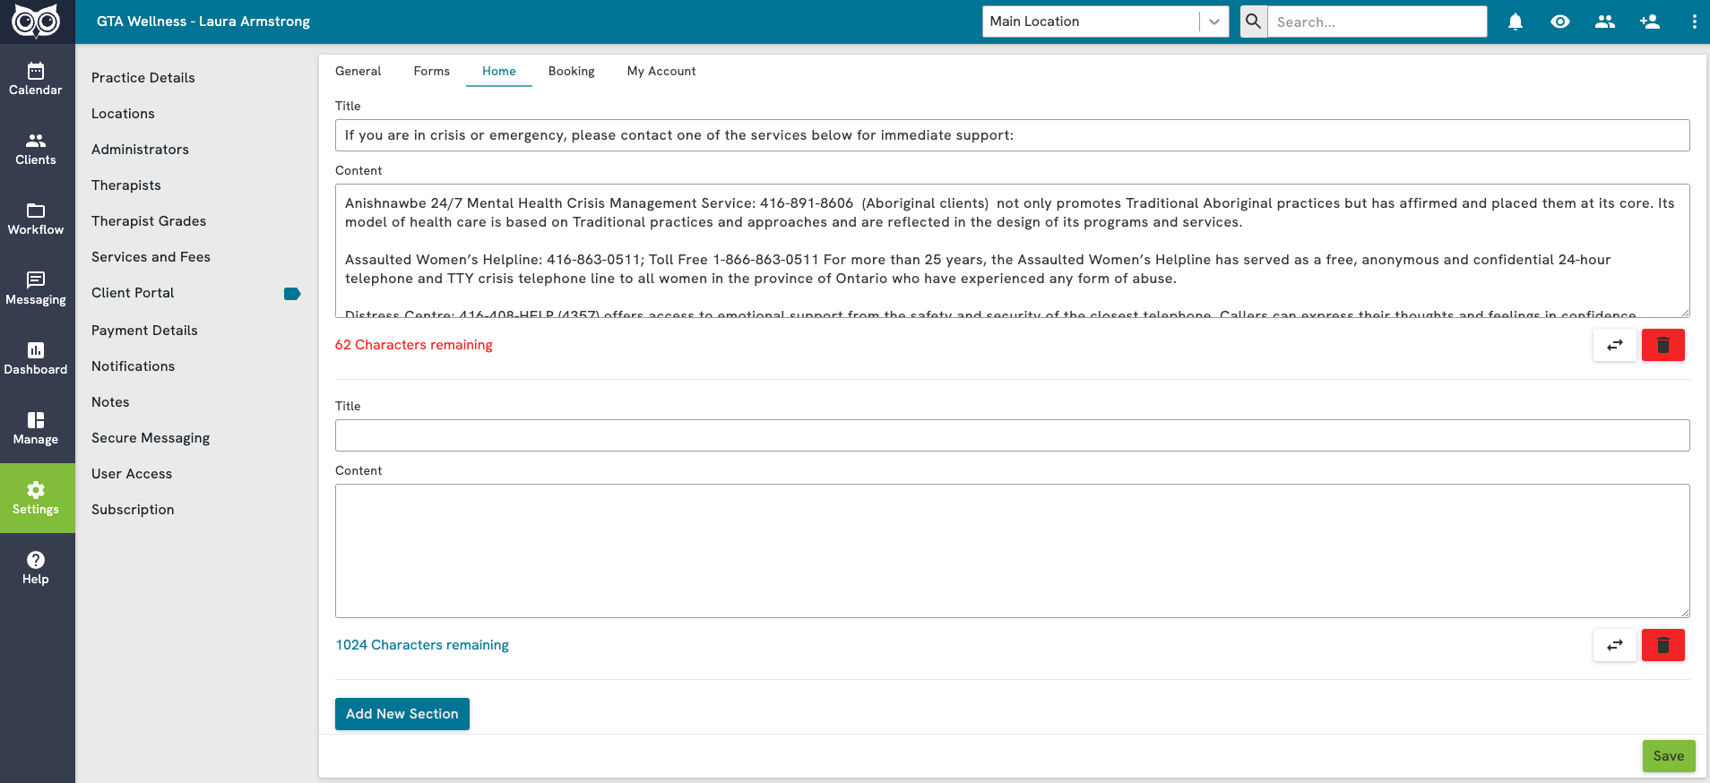Click the owl logo icon
The height and width of the screenshot is (783, 1710).
[x=36, y=22]
